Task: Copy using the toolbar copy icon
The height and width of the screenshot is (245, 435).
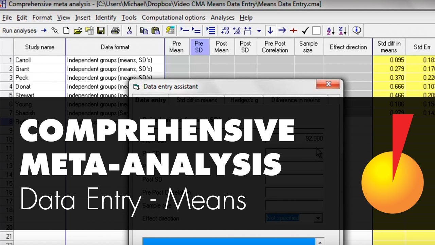Action: [144, 31]
